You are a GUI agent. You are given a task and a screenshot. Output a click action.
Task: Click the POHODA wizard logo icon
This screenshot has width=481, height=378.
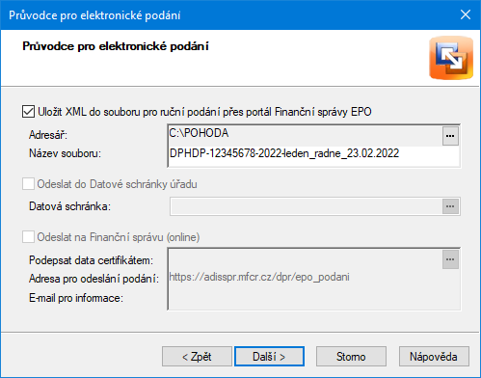click(451, 58)
